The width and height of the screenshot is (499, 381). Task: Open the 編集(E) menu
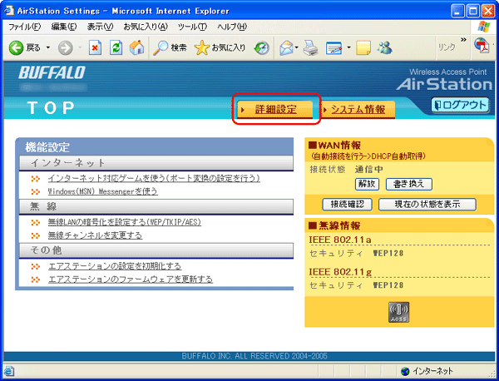64,27
